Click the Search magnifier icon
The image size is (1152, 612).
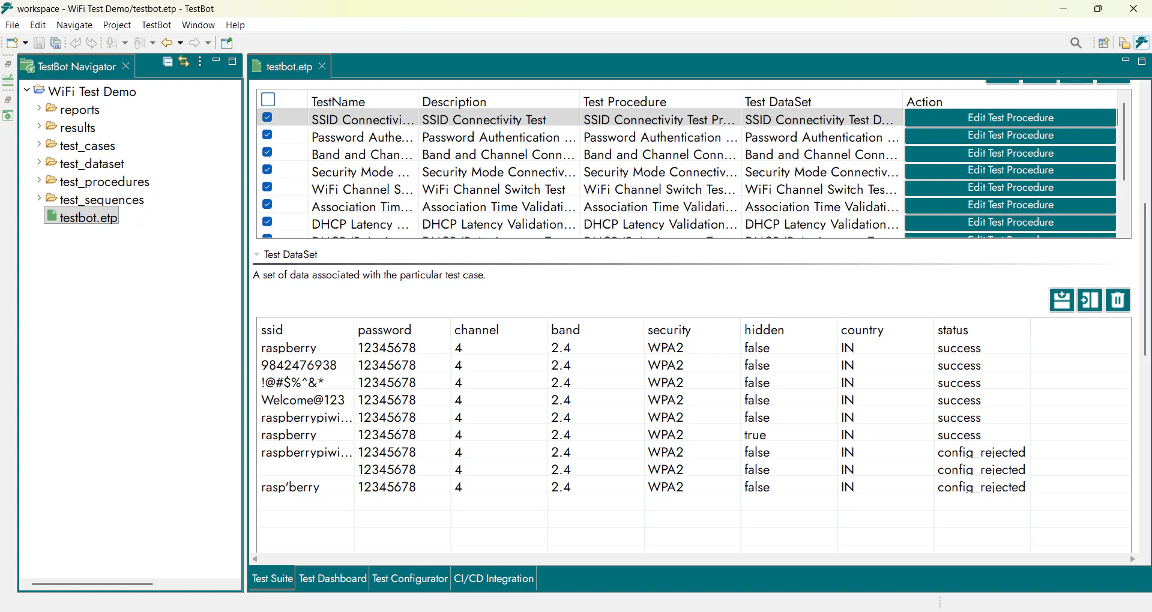click(1076, 43)
